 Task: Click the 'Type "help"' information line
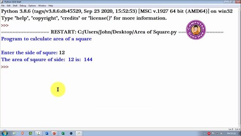84,18
